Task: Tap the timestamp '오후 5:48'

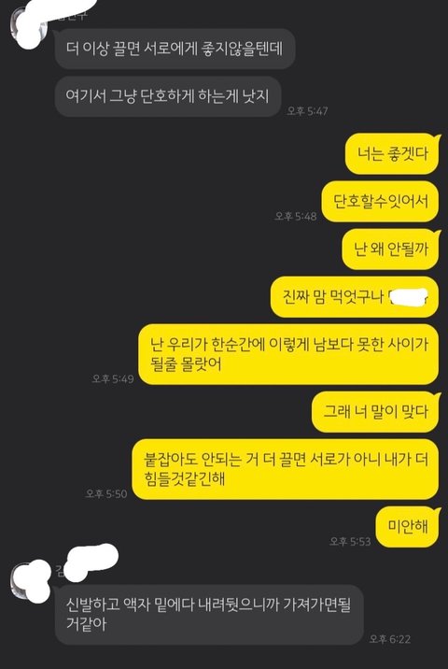Action: pyautogui.click(x=296, y=217)
